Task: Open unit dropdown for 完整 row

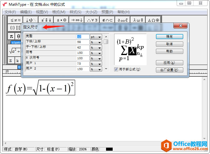Action: [x=96, y=37]
